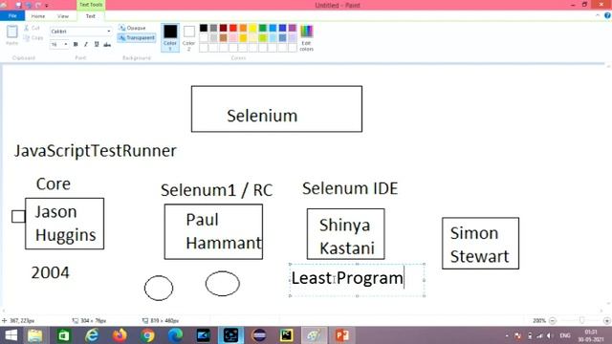Pick the purple color swatch
The image size is (612, 344).
pos(293,28)
